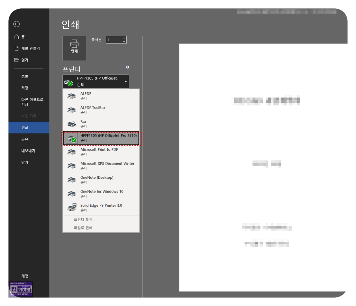Click the Solid Edge PS Printer icon
The width and height of the screenshot is (356, 306).
72,207
